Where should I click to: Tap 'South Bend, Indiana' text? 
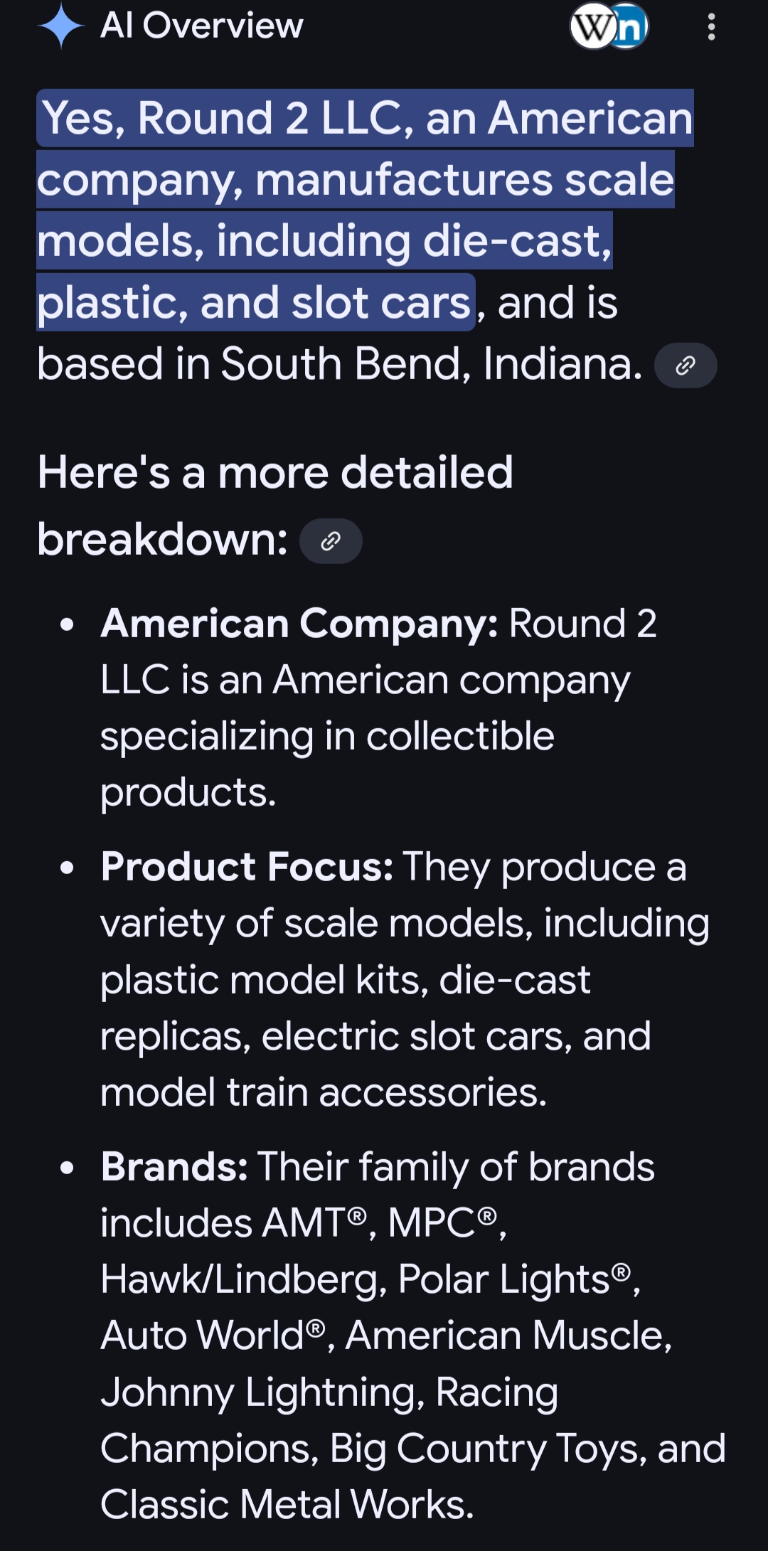pyautogui.click(x=432, y=364)
